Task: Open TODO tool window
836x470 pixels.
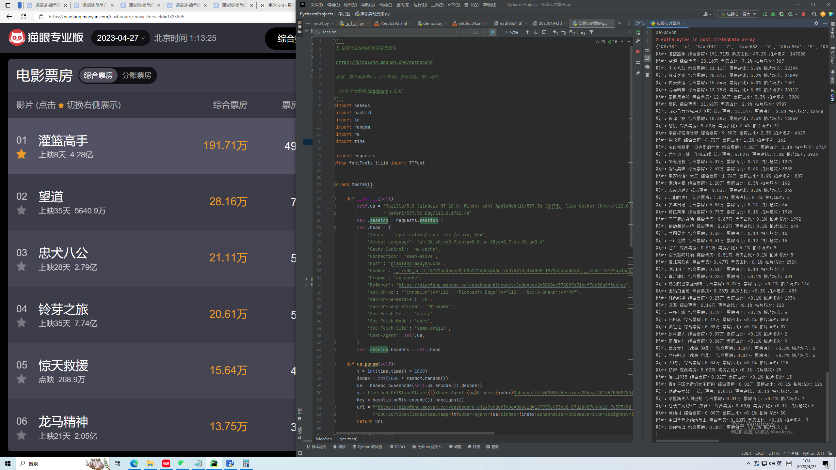Action: tap(397, 447)
